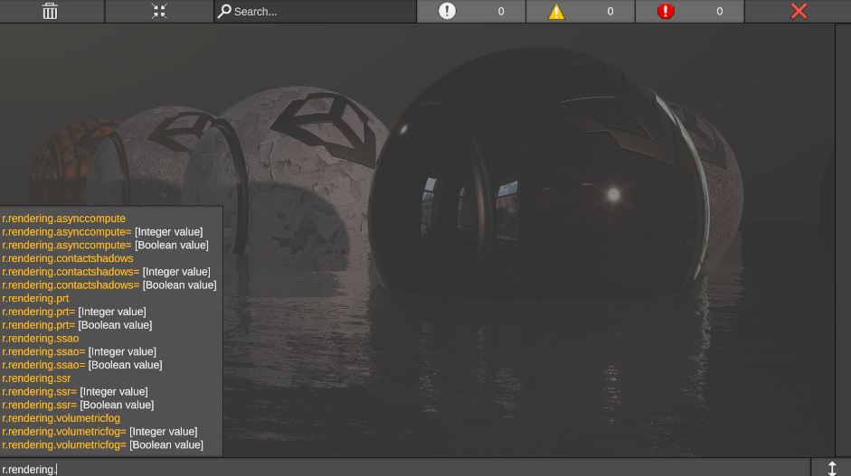This screenshot has height=476, width=851.
Task: Select the plain r.rendering.asynccompute suggestion
Action: pyautogui.click(x=64, y=219)
